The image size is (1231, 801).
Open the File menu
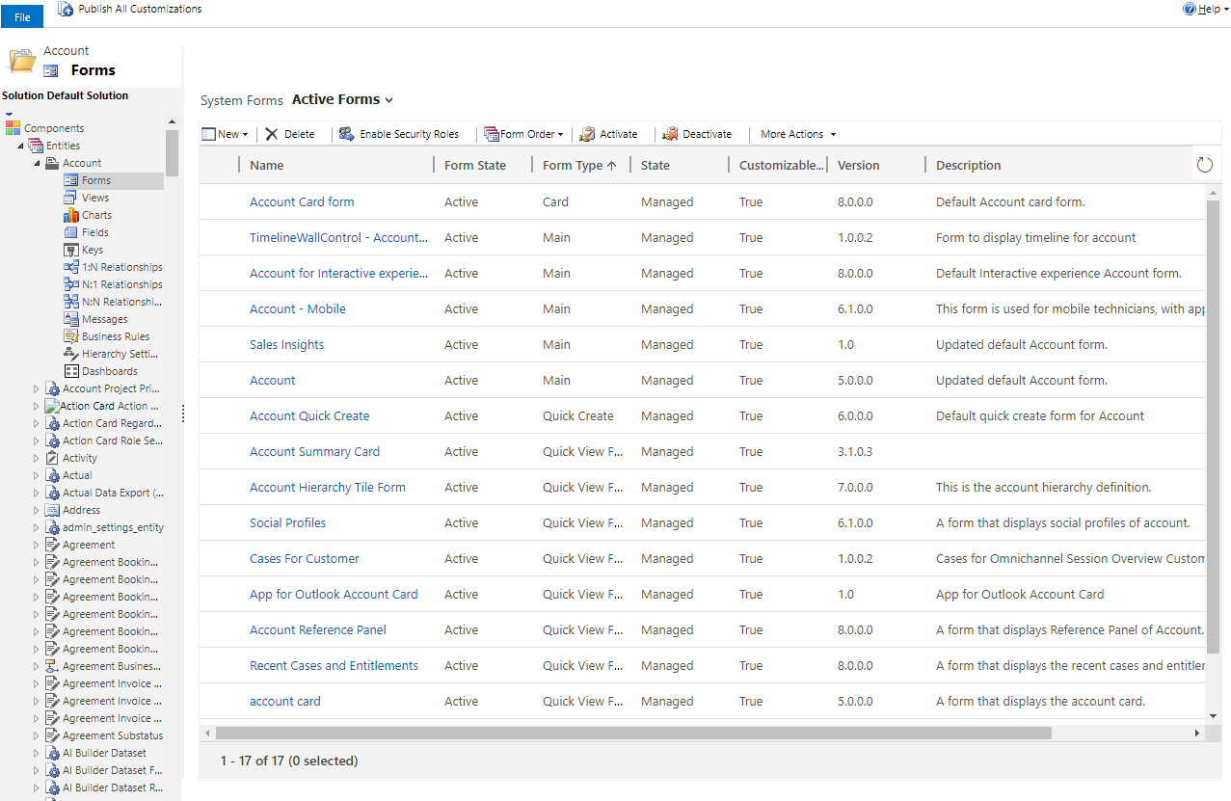(x=21, y=14)
